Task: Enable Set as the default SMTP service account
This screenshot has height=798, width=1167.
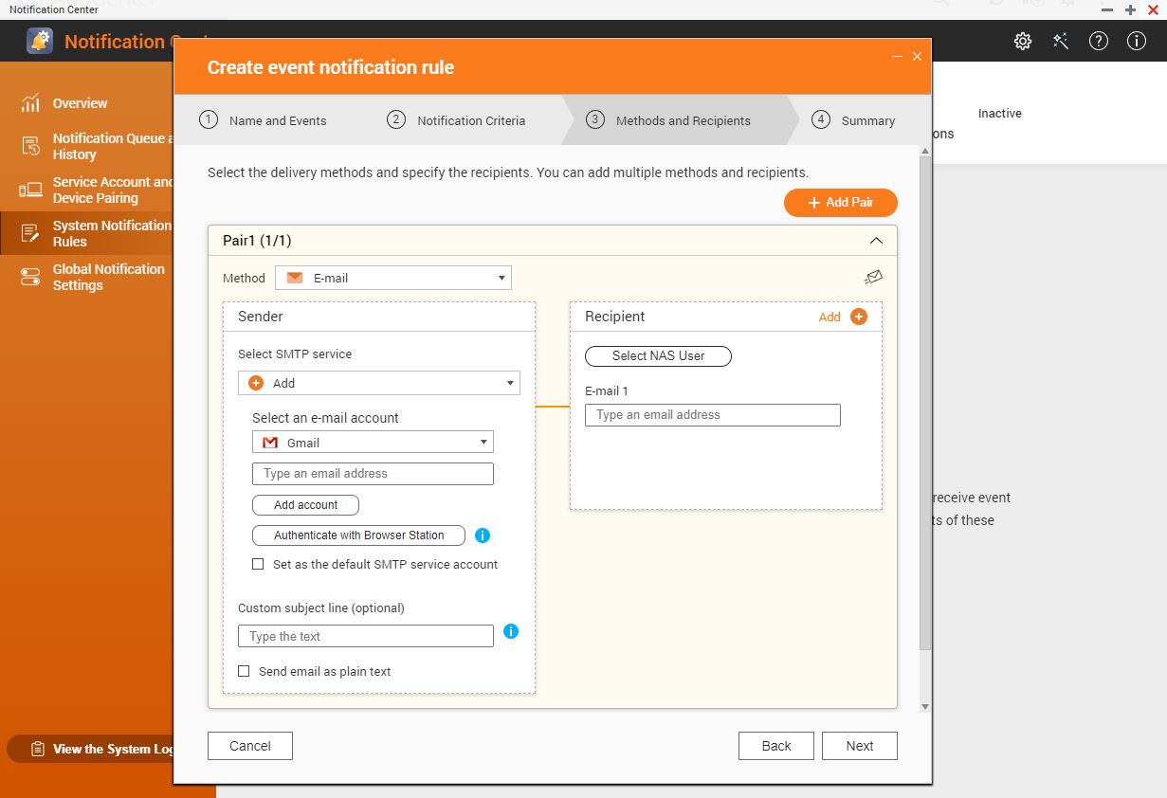Action: pyautogui.click(x=258, y=564)
